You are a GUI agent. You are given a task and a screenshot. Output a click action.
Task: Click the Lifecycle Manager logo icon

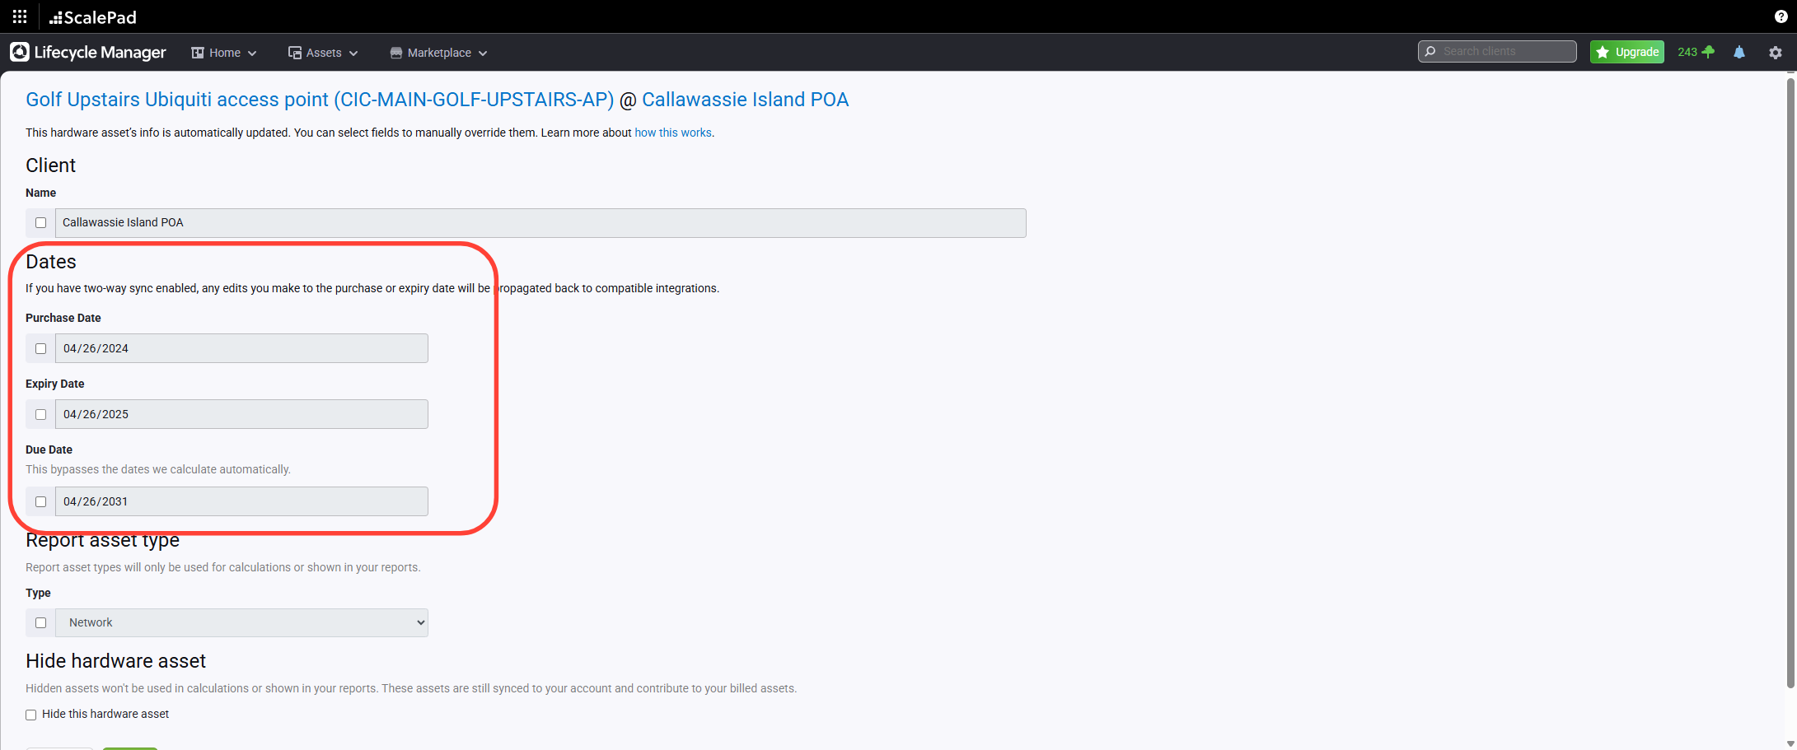coord(20,52)
